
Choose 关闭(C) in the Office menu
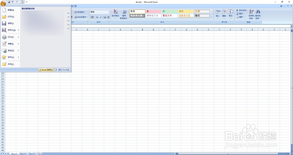coord(10,64)
